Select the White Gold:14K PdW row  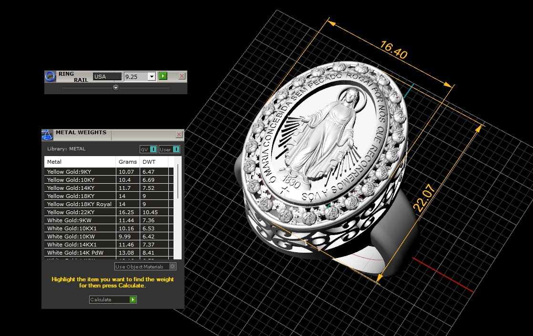click(109, 253)
